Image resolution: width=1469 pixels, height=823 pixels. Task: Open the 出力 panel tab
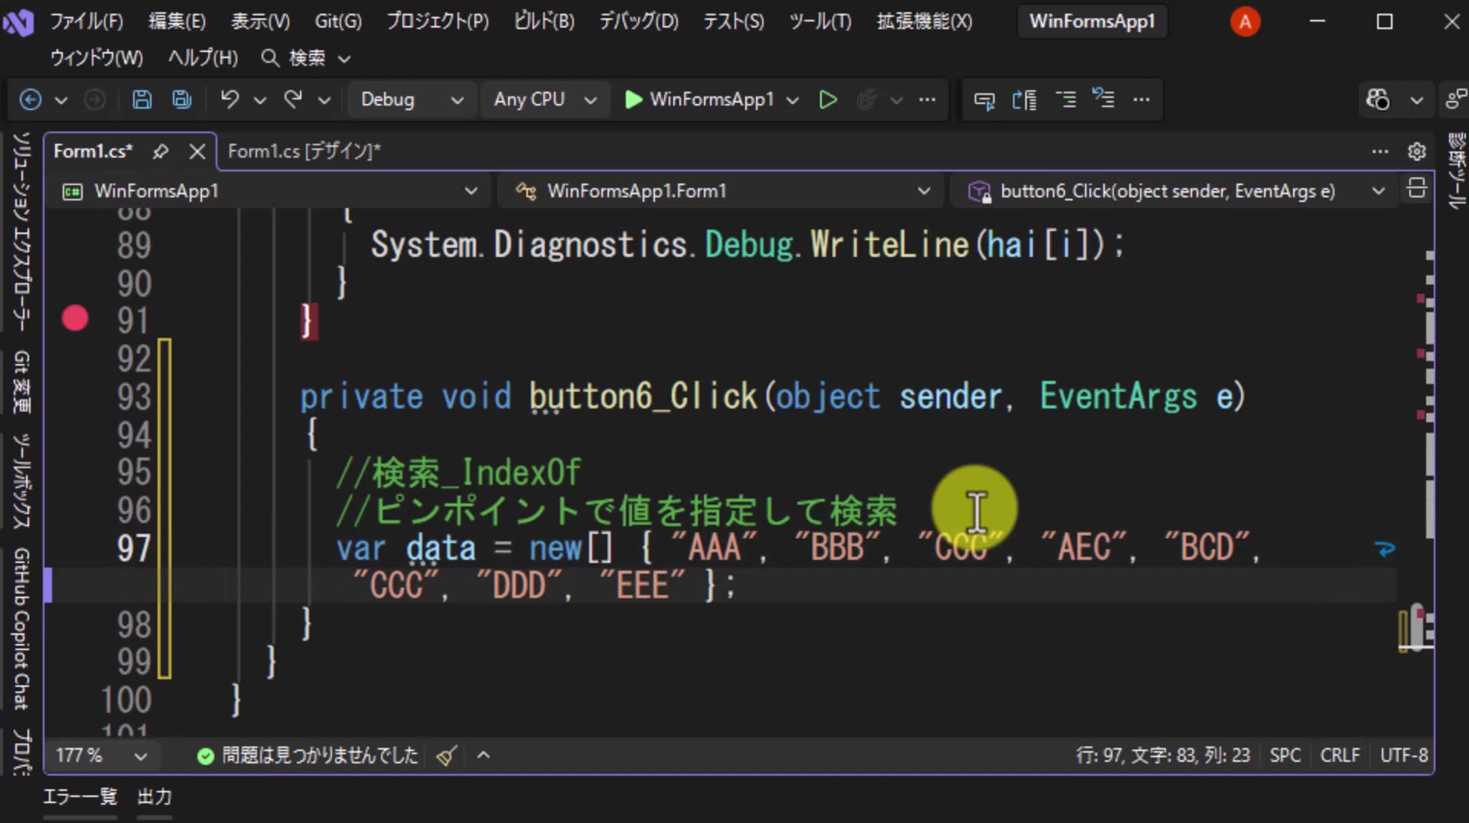[x=155, y=797]
